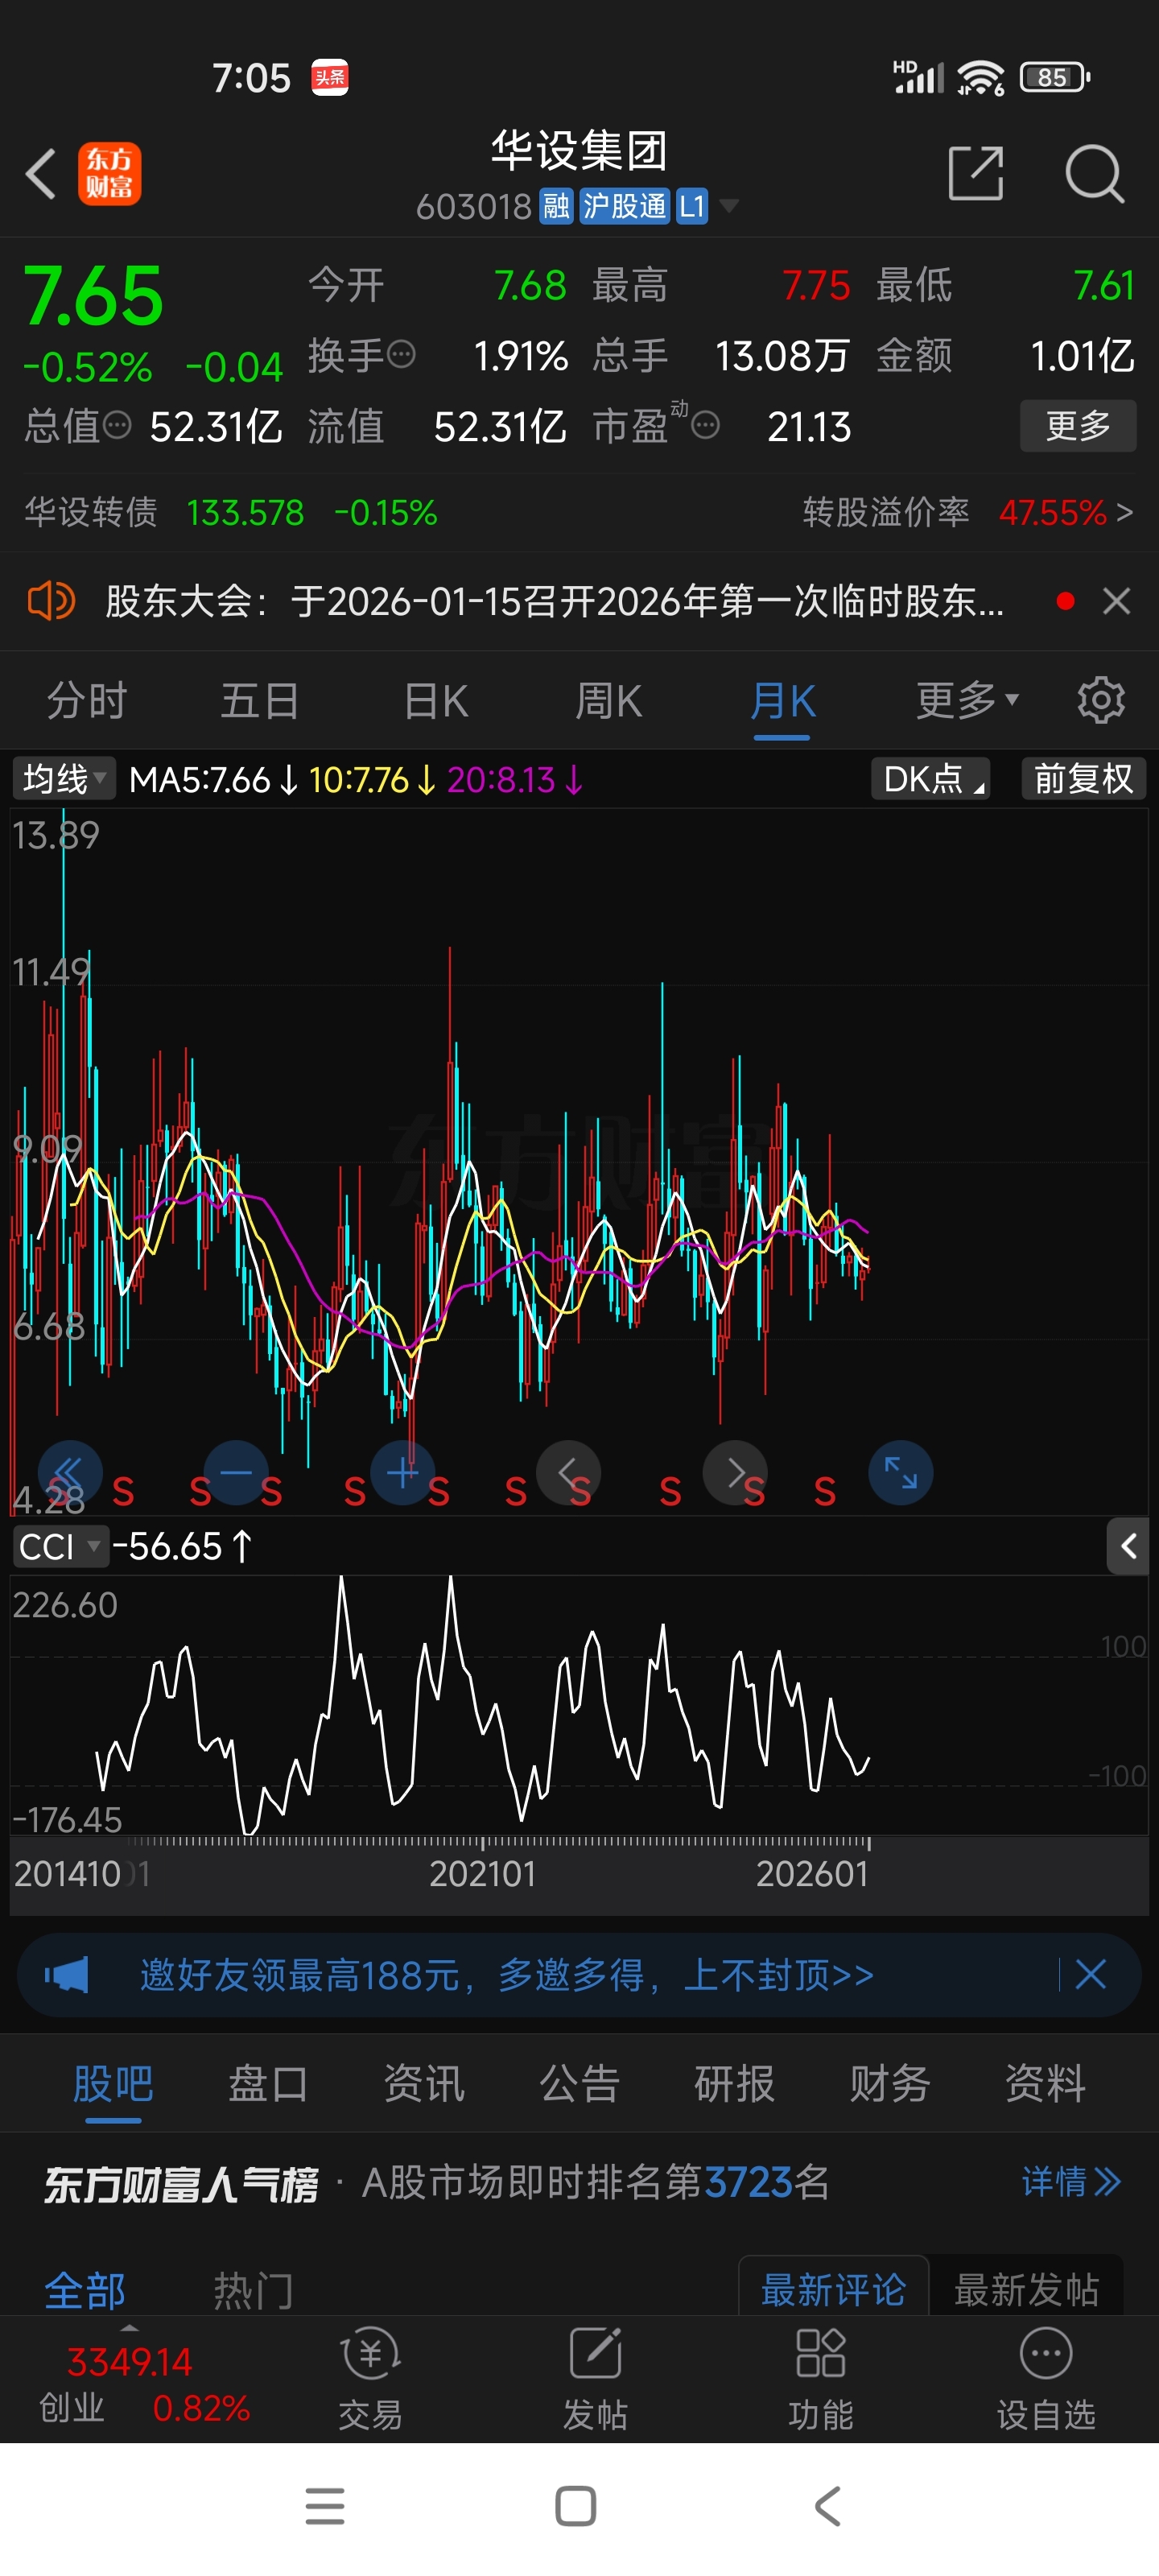Tap the 202101 timeline label

click(x=482, y=1873)
